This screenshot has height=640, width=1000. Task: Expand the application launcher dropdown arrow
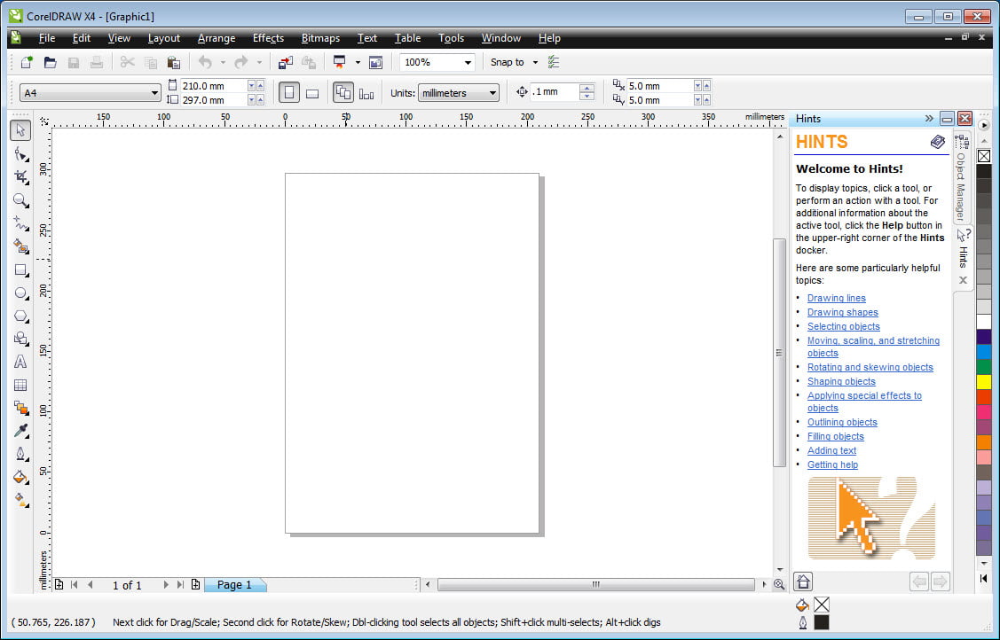[x=358, y=62]
